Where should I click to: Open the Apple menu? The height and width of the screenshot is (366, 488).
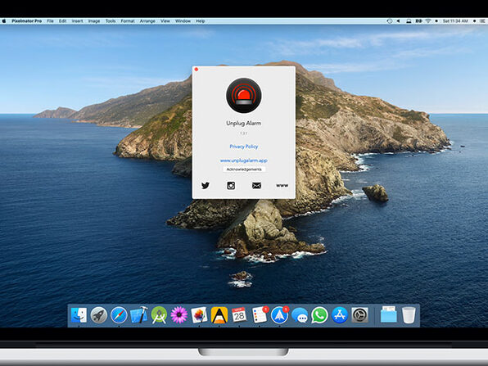pos(4,21)
